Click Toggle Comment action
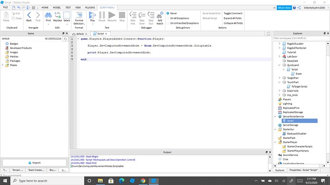The image size is (330, 185). 233,13
